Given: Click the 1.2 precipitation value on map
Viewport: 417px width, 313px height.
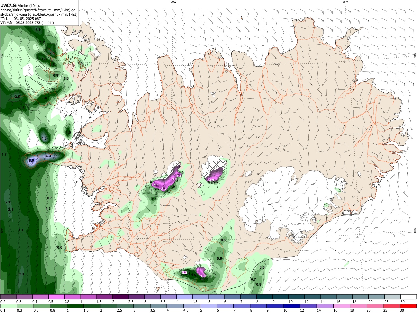Looking at the screenshot, I should tap(42, 42).
